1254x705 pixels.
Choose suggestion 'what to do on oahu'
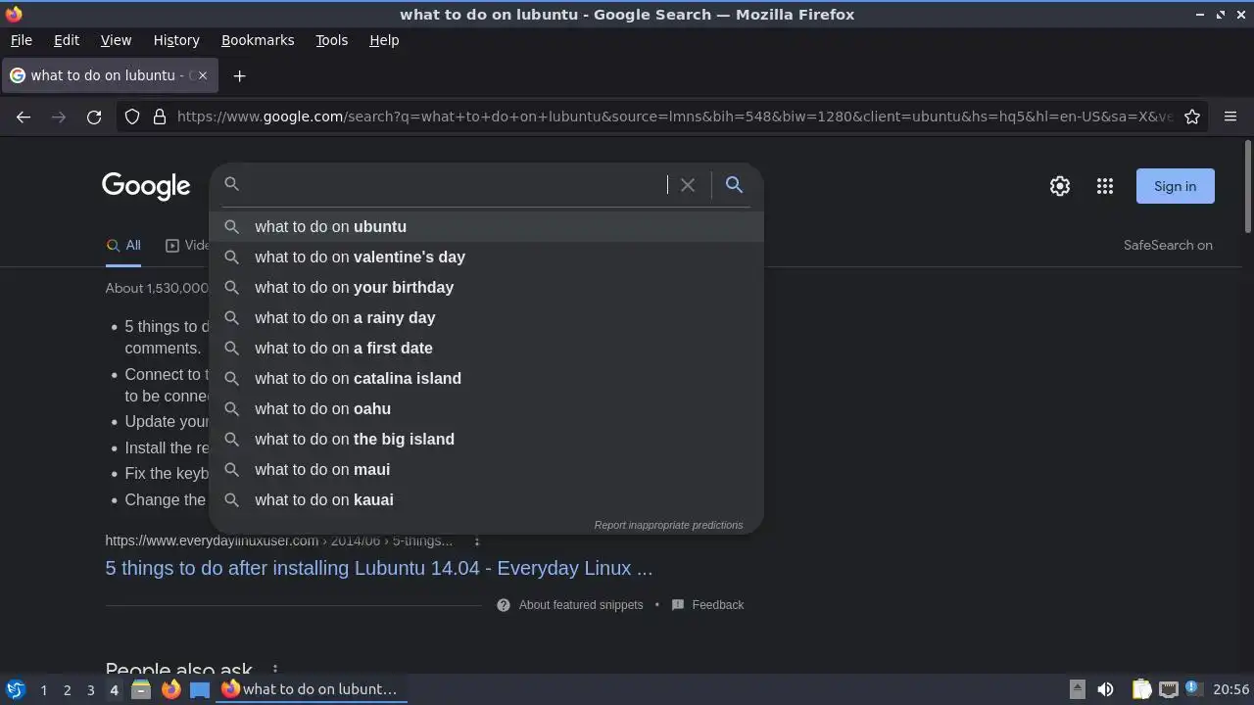pos(486,408)
